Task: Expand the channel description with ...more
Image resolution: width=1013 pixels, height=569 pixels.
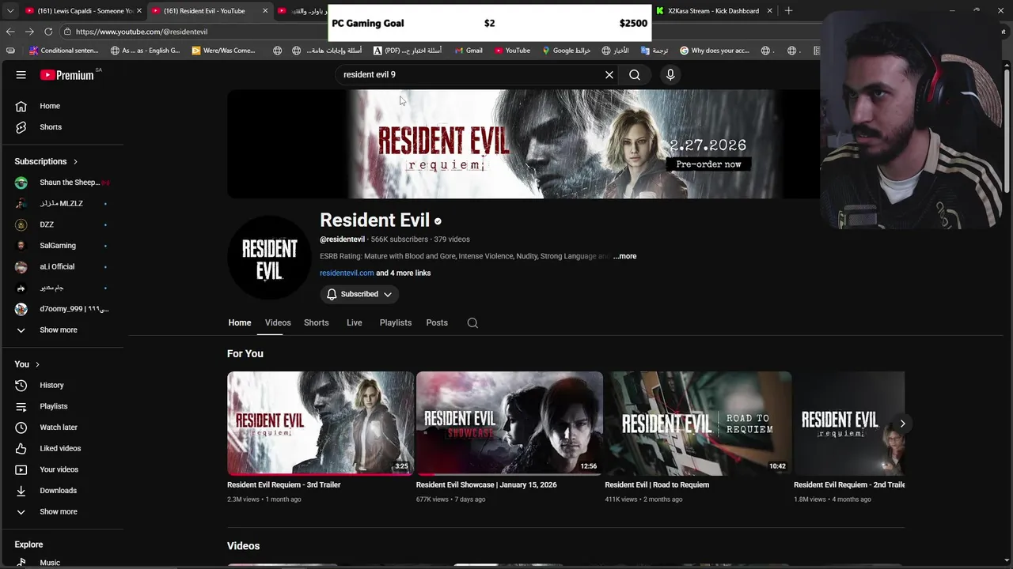Action: [x=625, y=256]
